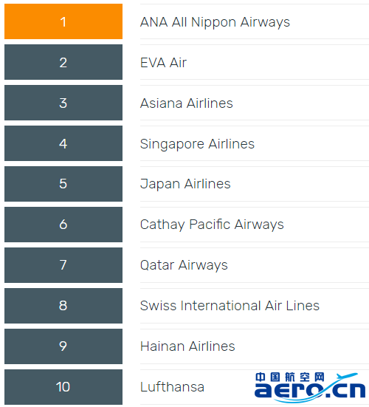The width and height of the screenshot is (369, 407).
Task: Click the rank 9 box
Action: pyautogui.click(x=63, y=346)
